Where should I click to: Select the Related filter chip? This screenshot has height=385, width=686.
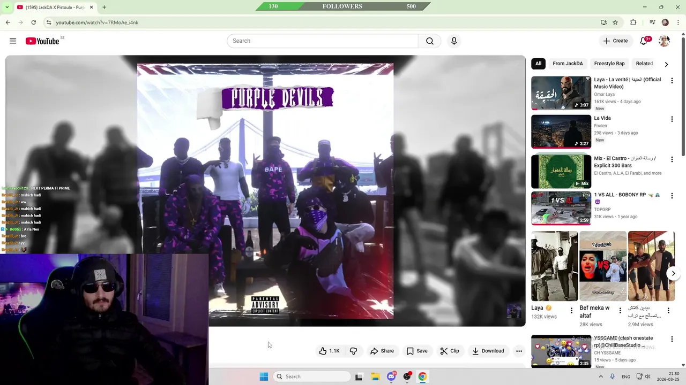coord(644,64)
